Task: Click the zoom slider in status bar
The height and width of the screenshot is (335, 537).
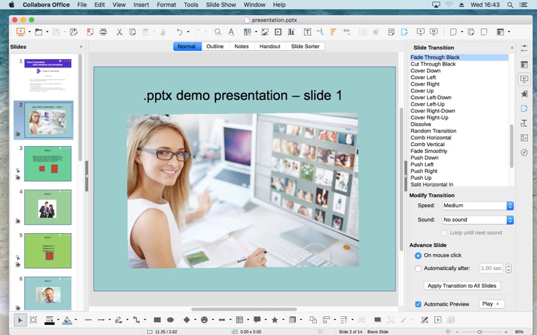Action: [x=479, y=332]
